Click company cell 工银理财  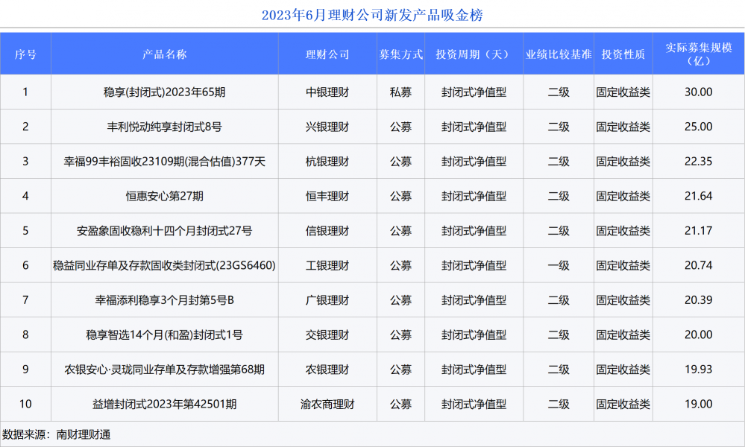[x=327, y=265]
